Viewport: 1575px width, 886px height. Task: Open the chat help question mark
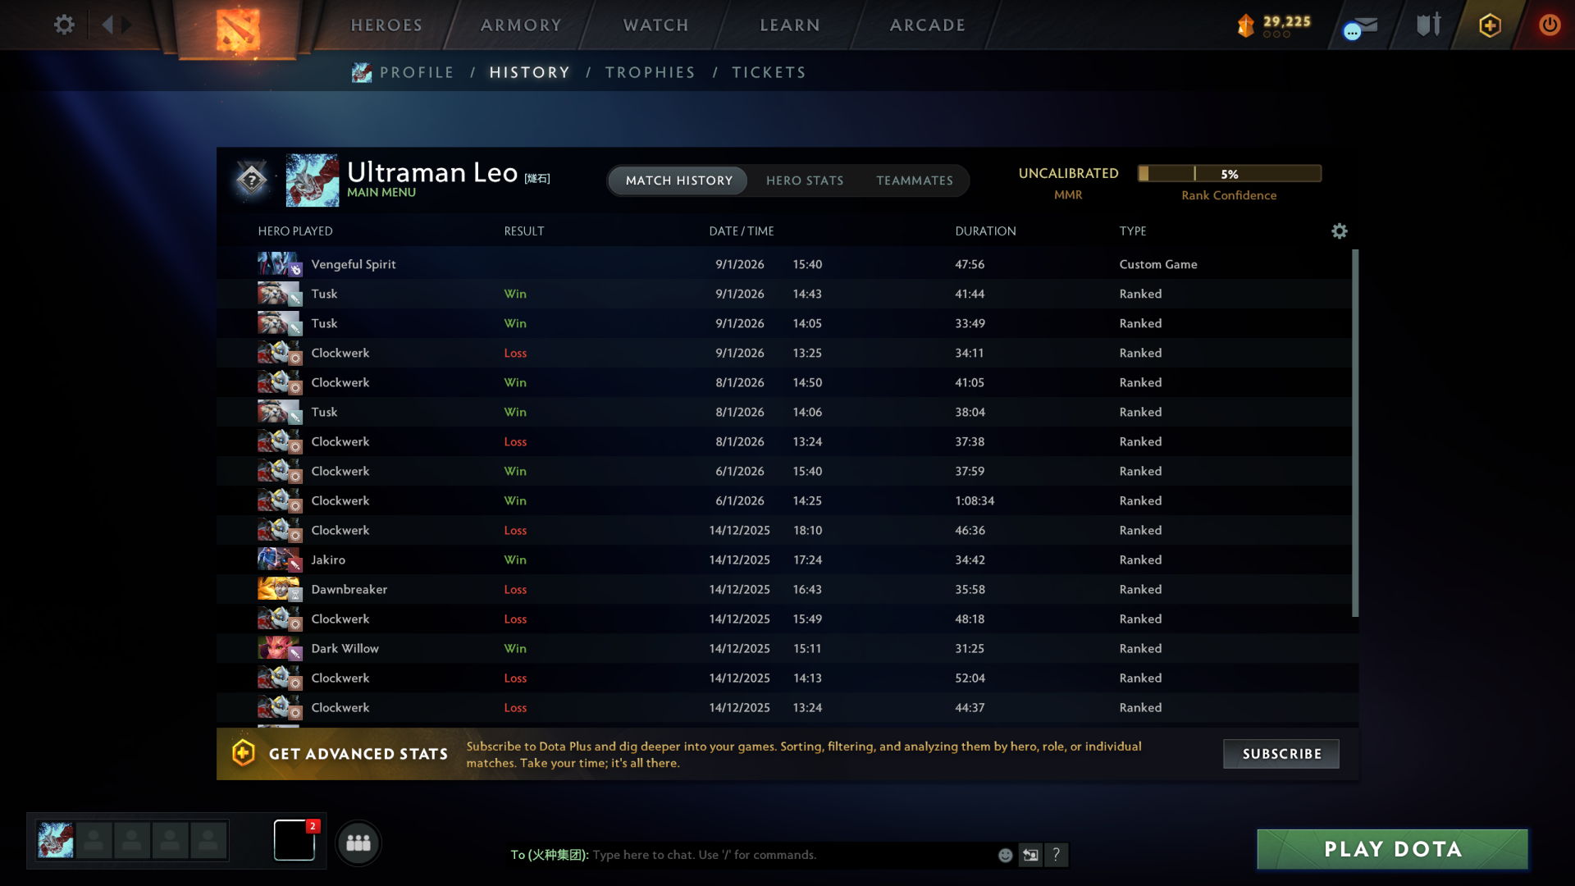(x=1057, y=855)
